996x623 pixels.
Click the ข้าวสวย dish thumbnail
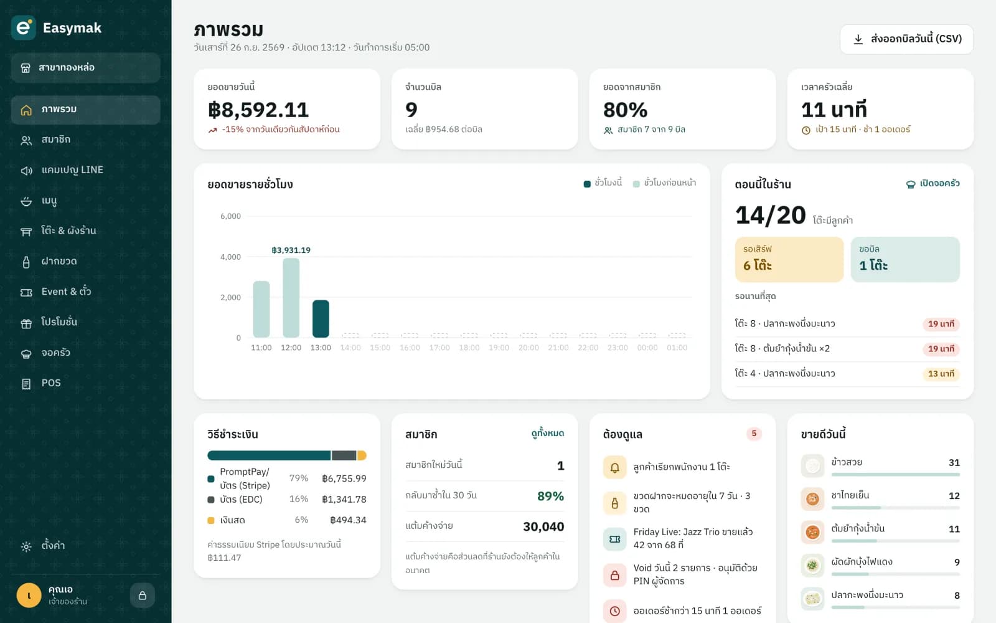point(812,465)
